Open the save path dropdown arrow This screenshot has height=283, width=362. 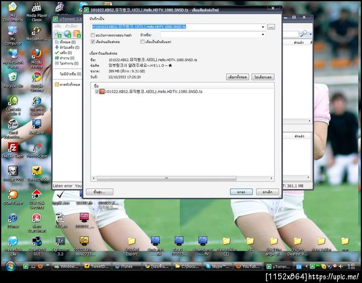click(262, 27)
